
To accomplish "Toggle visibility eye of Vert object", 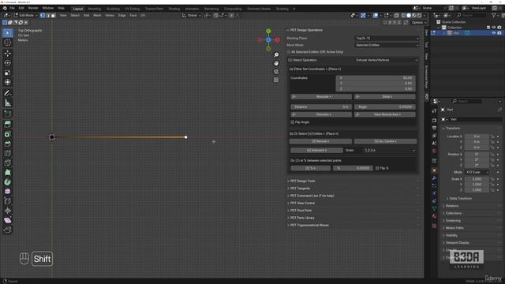I will pyautogui.click(x=493, y=33).
